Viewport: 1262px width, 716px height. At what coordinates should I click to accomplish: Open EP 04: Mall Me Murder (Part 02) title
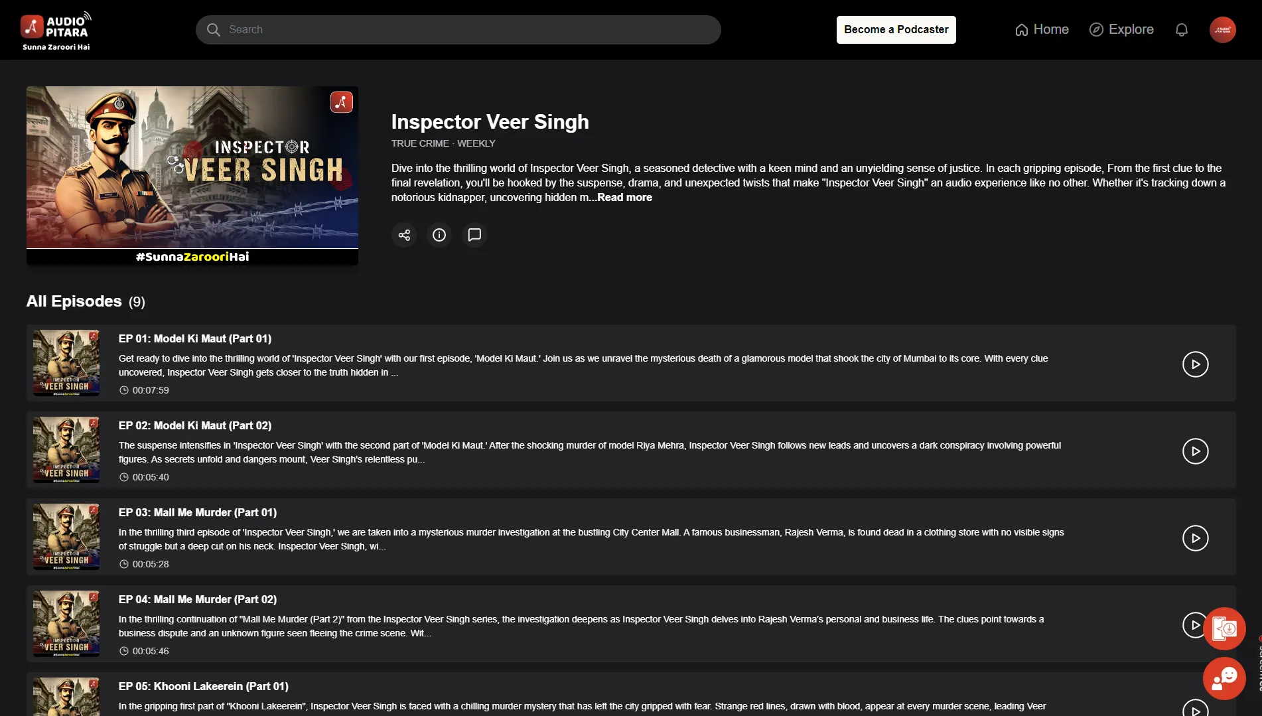[198, 600]
